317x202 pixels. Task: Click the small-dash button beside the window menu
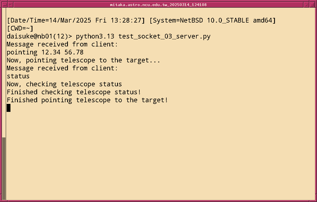[10, 5]
